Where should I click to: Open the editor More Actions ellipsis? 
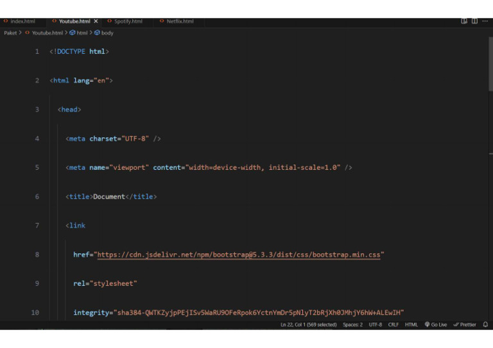[x=485, y=21]
